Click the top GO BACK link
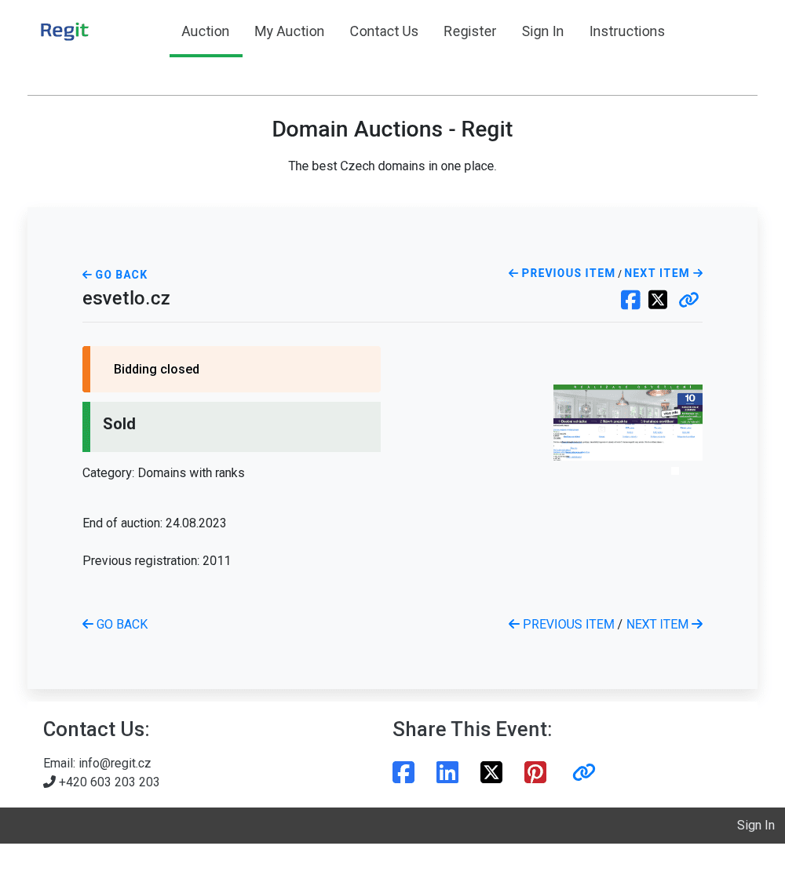This screenshot has height=875, width=785. point(115,275)
